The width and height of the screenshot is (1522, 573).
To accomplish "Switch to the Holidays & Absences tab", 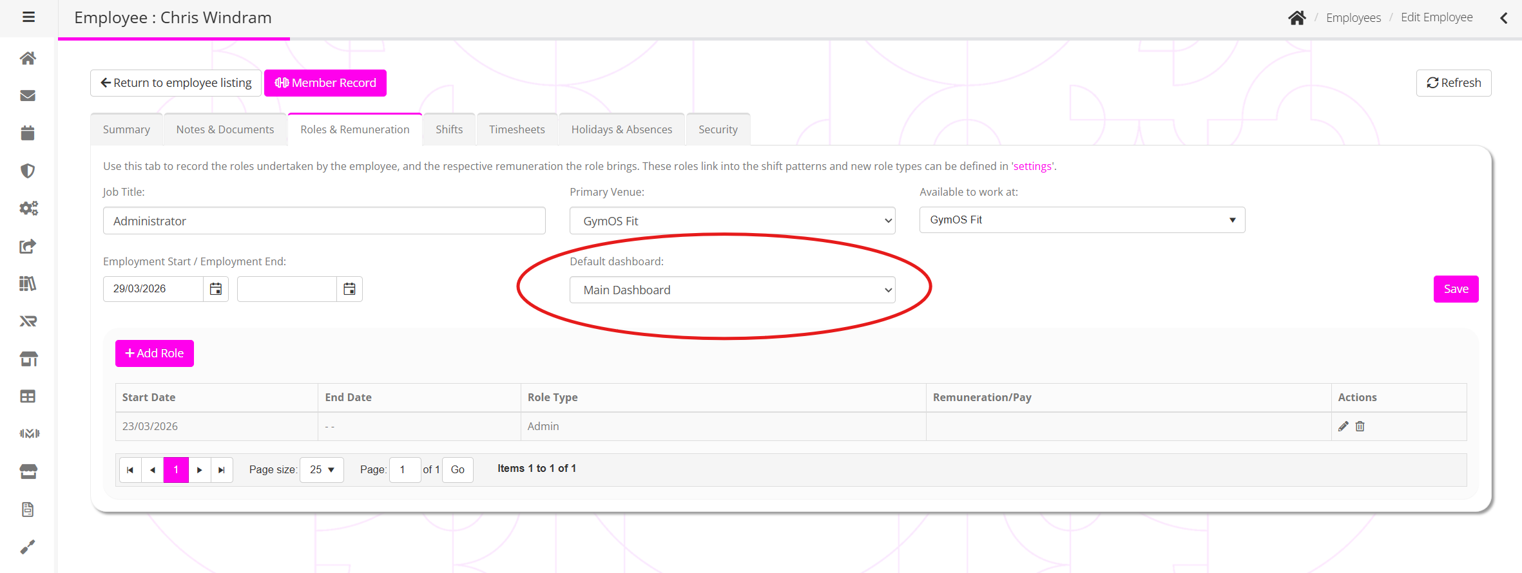I will pyautogui.click(x=621, y=129).
